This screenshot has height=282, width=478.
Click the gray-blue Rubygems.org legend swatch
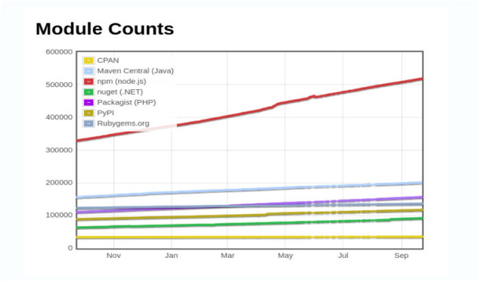pyautogui.click(x=89, y=124)
